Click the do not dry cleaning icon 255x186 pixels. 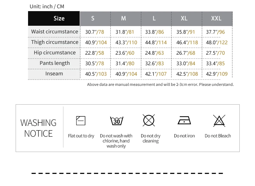tap(149, 120)
